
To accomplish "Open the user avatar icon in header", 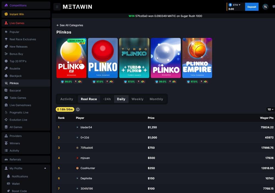I will (265, 7).
